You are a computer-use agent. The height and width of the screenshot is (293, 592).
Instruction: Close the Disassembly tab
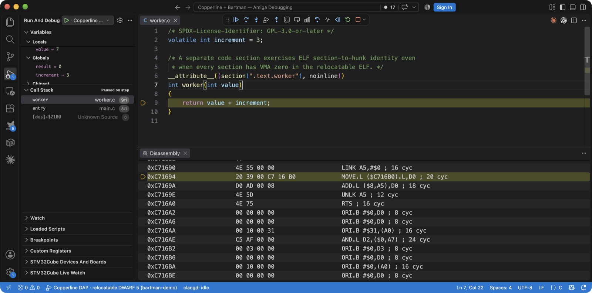(185, 153)
